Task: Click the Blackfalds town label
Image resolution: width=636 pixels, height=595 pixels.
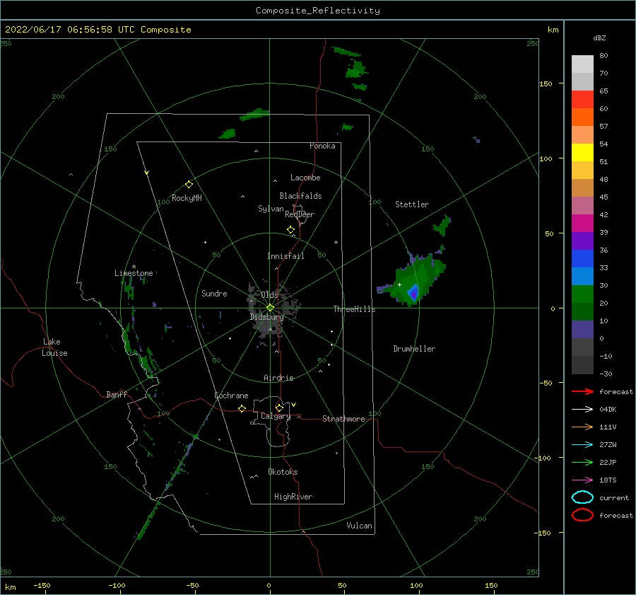Action: [300, 196]
